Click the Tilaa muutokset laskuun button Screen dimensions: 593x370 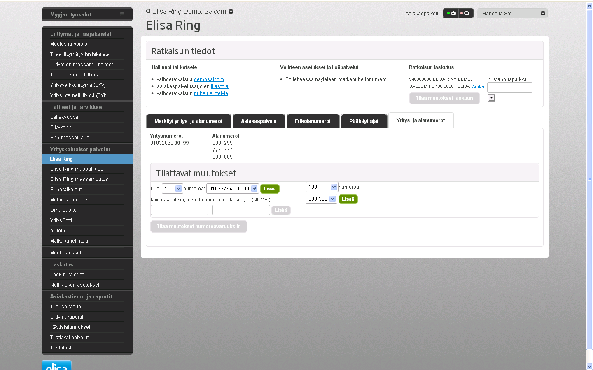pos(444,98)
